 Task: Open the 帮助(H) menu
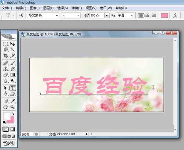coord(121,8)
